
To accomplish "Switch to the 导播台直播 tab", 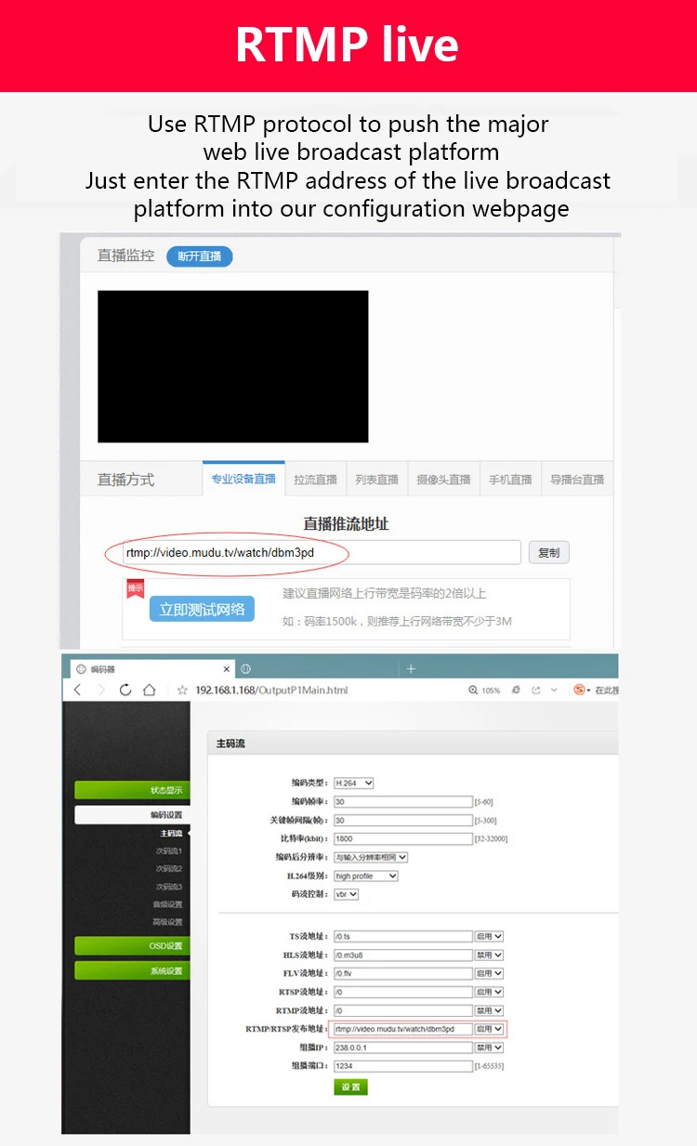I will point(576,480).
